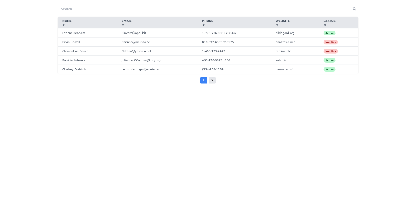Select the Chelsey Dietrich row name

tap(74, 69)
